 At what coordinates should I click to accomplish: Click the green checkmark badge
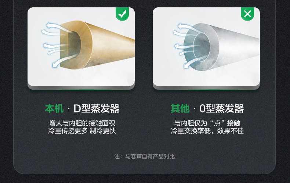point(122,14)
